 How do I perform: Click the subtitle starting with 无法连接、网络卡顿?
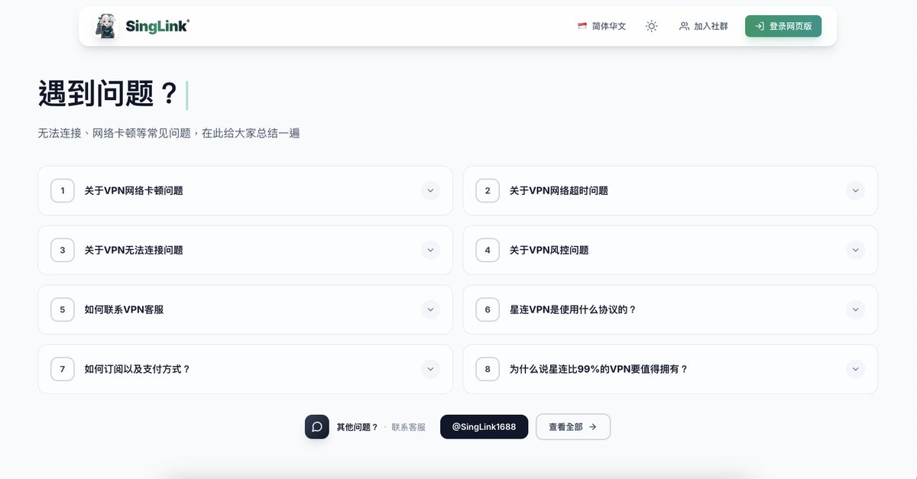tap(169, 133)
